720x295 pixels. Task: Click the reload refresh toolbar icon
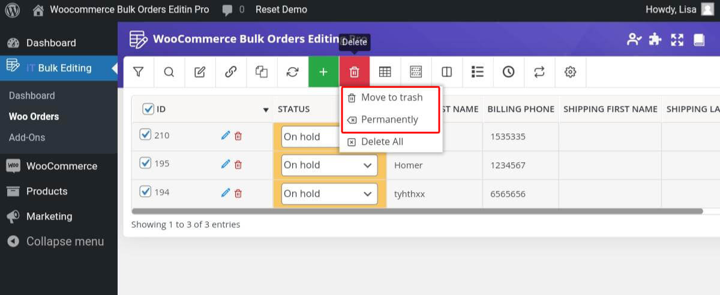pos(293,72)
